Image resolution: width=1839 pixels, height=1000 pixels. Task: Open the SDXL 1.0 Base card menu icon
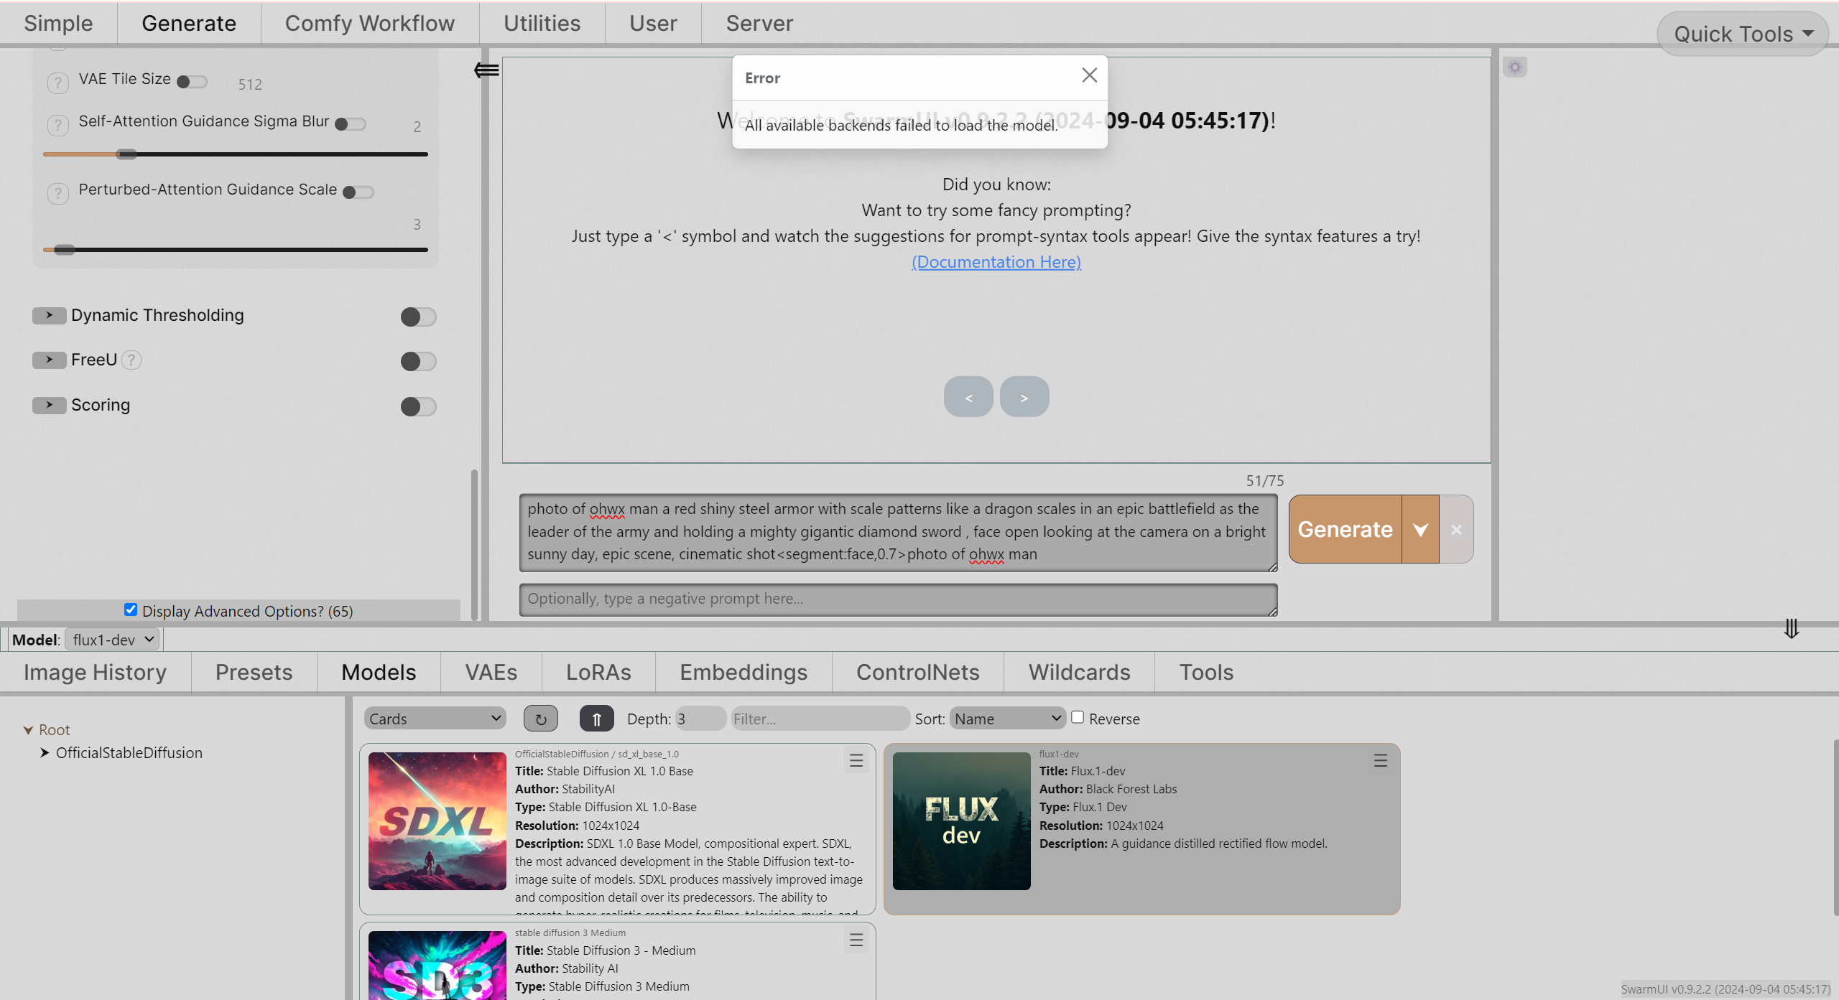click(856, 760)
